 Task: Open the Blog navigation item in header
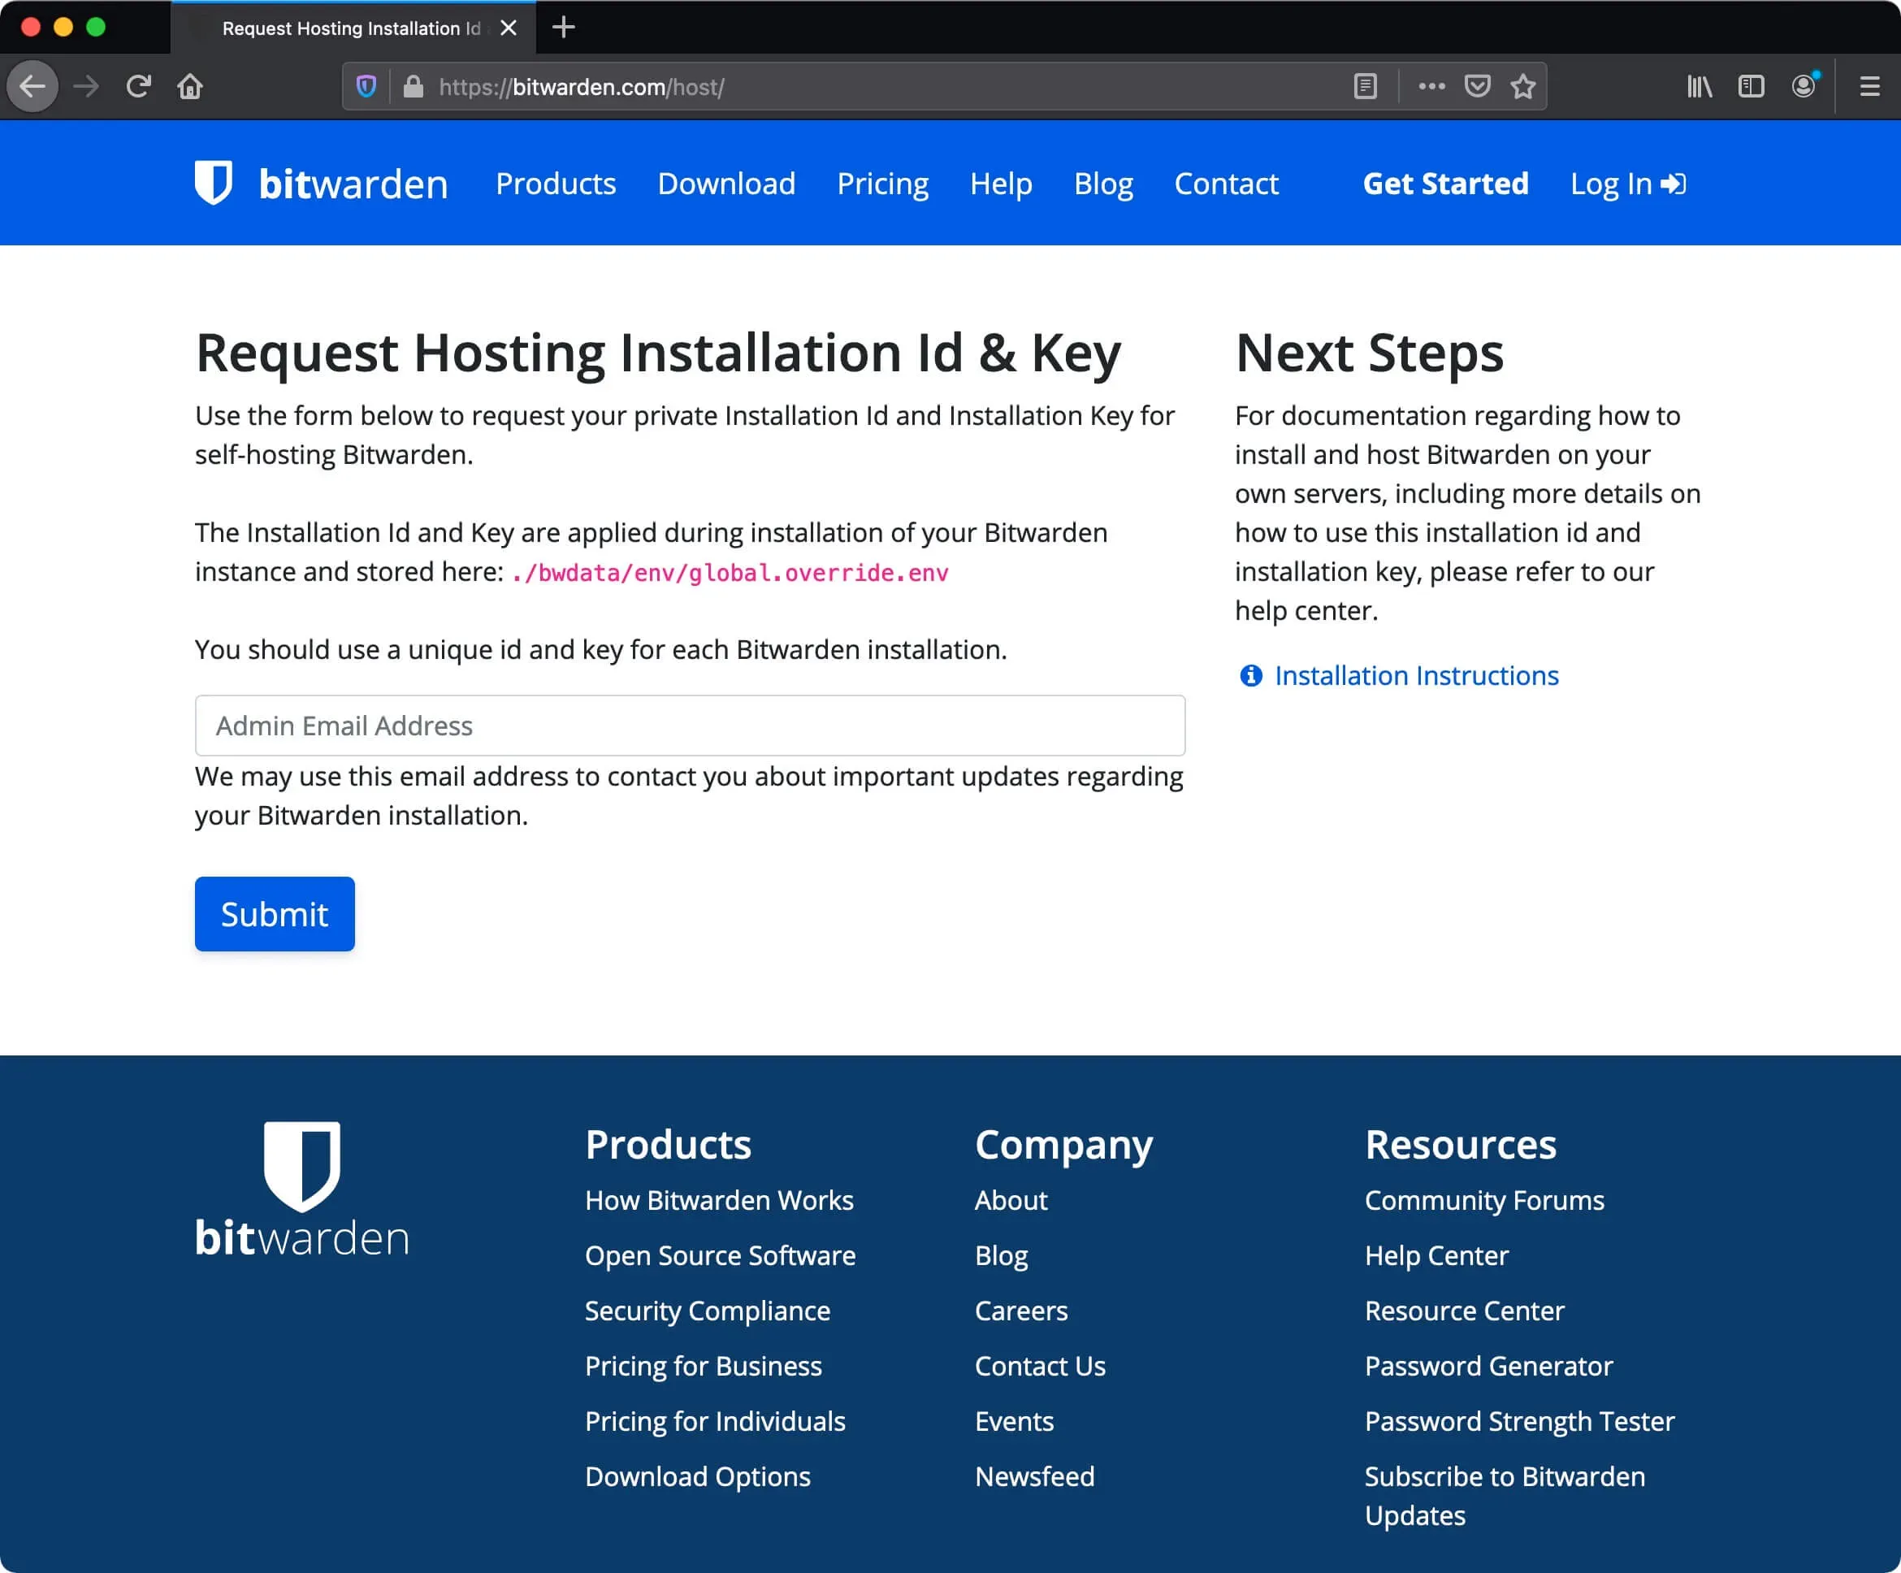[x=1102, y=184]
